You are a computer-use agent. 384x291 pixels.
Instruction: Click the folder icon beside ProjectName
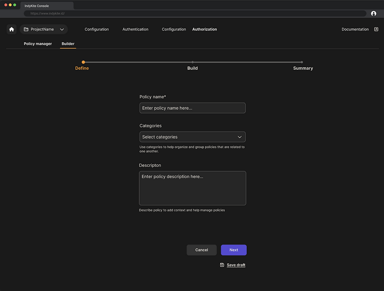tap(26, 29)
